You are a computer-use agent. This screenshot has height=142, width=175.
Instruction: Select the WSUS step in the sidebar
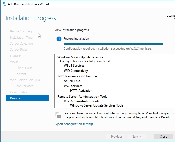(x=14, y=62)
